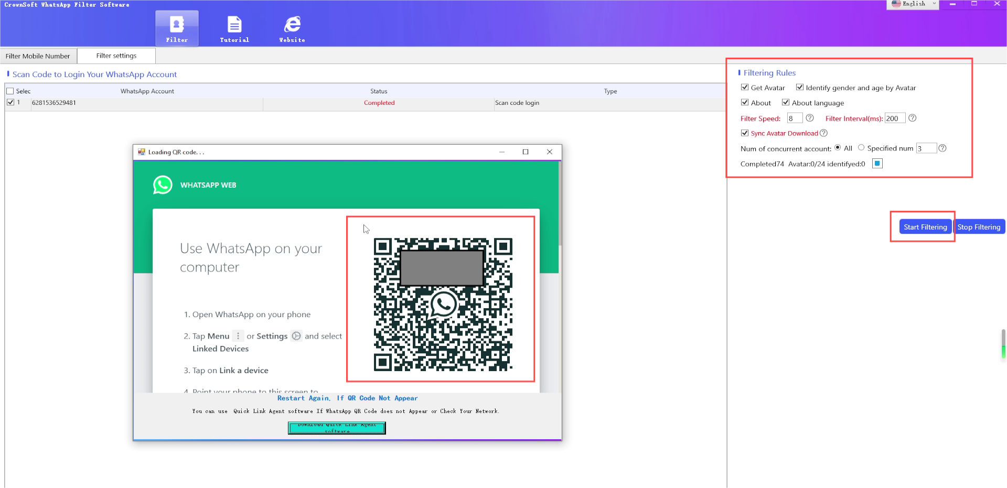Viewport: 1007px width, 488px height.
Task: Click the Filter Interval help icon
Action: [913, 118]
